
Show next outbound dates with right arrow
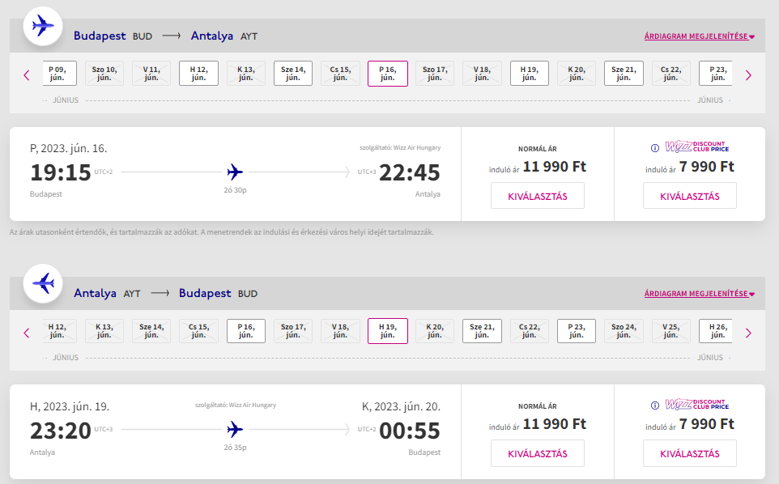(748, 75)
